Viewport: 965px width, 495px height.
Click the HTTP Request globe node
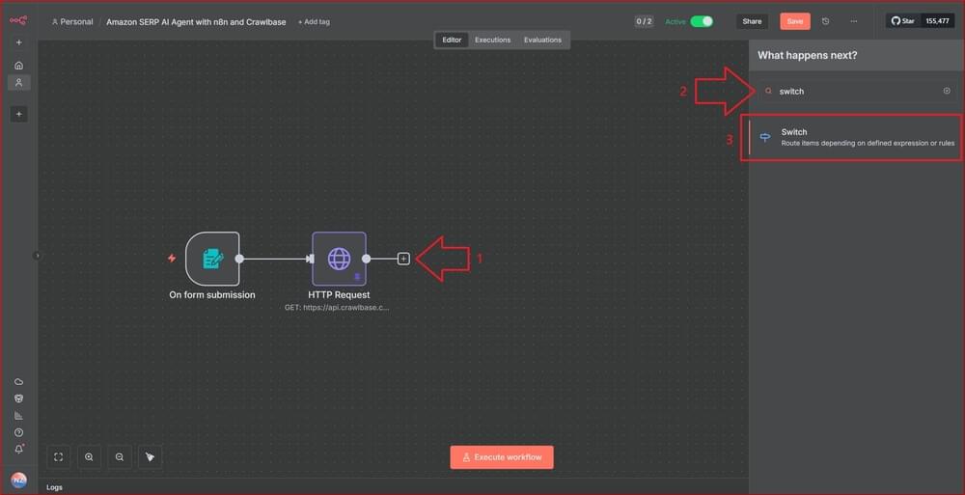pos(339,259)
